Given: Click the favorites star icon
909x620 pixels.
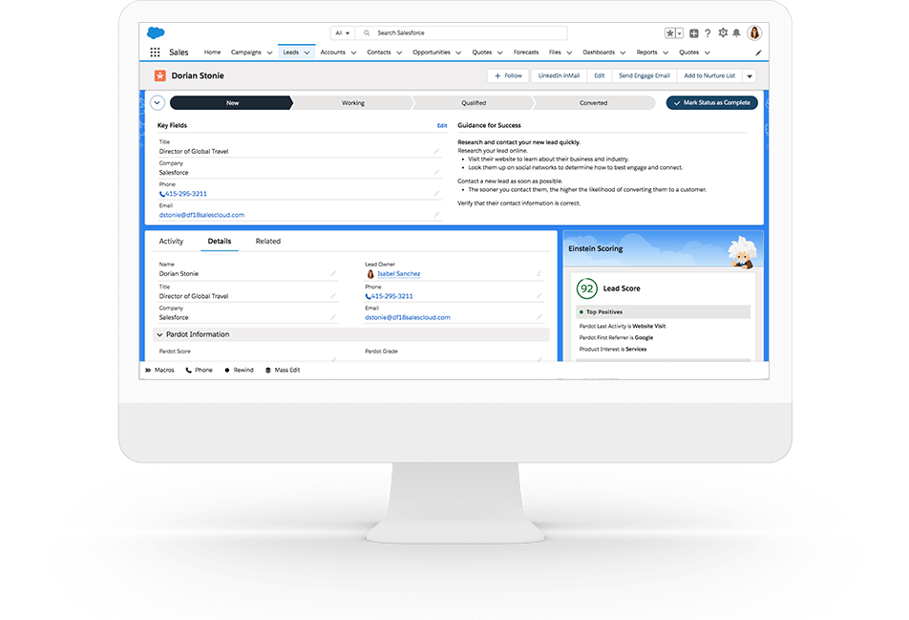Looking at the screenshot, I should [x=670, y=32].
